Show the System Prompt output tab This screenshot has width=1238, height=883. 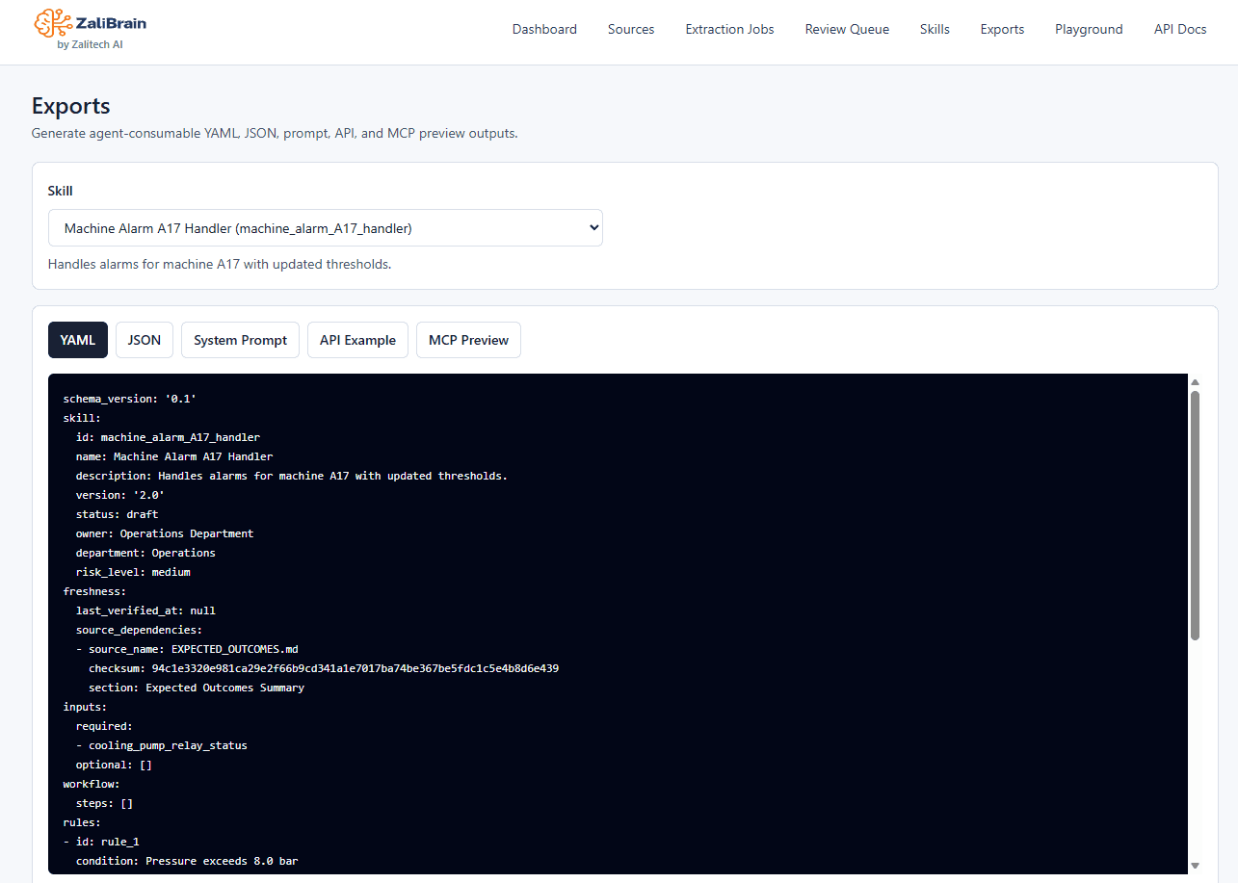click(240, 340)
